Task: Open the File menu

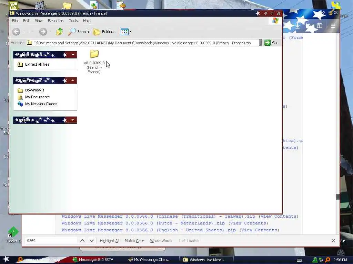Action: (15, 21)
